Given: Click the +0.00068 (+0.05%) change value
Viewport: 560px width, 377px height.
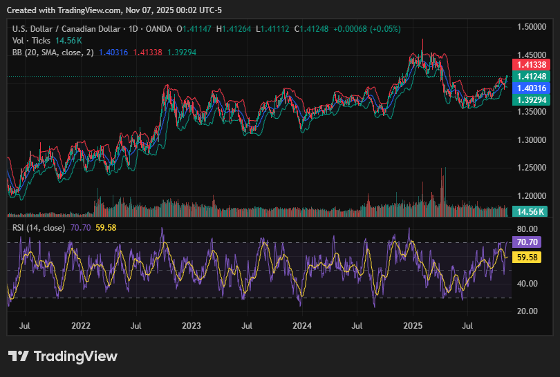Looking at the screenshot, I should (366, 29).
